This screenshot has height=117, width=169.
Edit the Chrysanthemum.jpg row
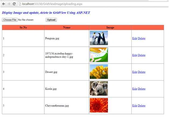(135, 106)
